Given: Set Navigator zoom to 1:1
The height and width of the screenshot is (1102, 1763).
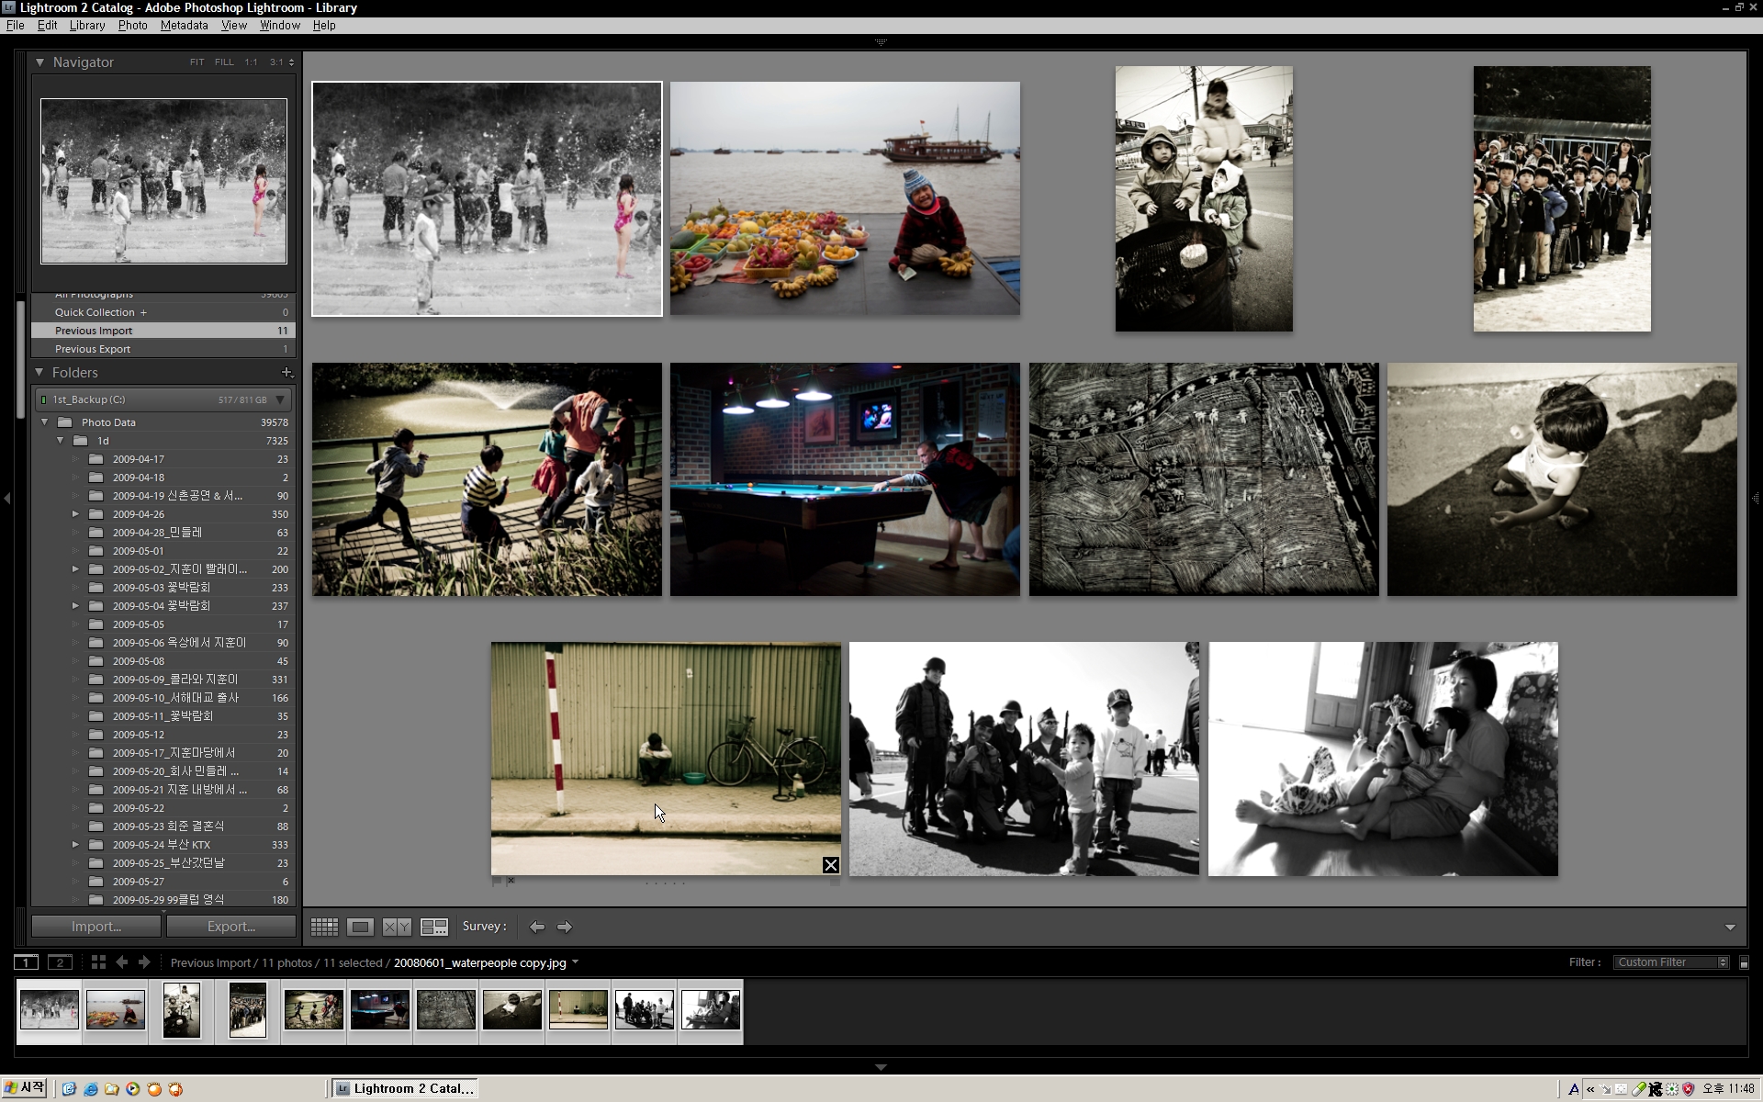Looking at the screenshot, I should (251, 62).
